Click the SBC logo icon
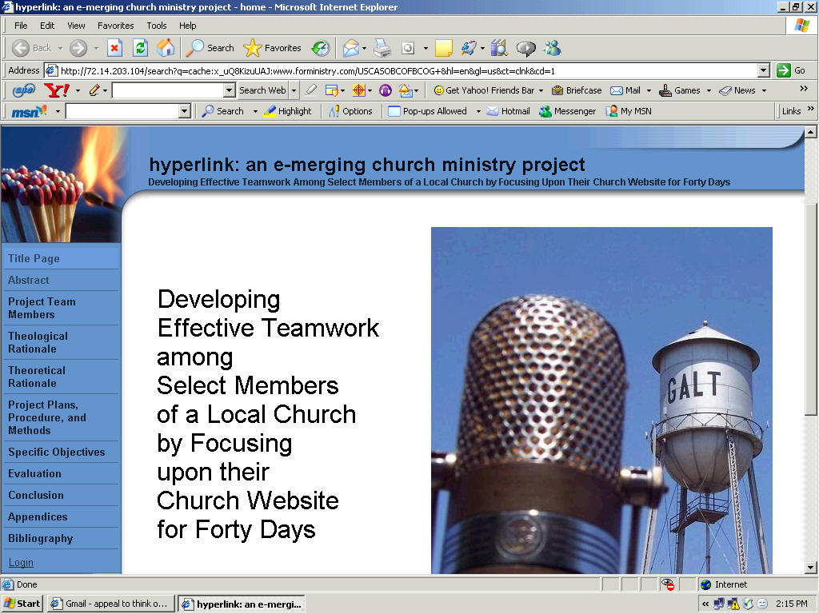The image size is (819, 614). (23, 90)
